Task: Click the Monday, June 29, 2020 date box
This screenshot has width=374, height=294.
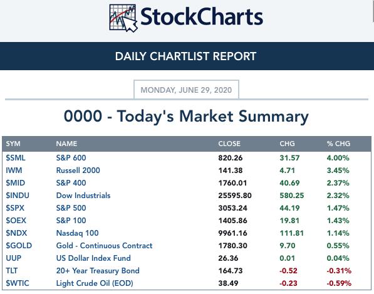Action: coord(186,90)
